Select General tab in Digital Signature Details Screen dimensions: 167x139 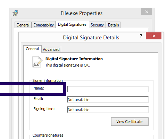(32, 49)
